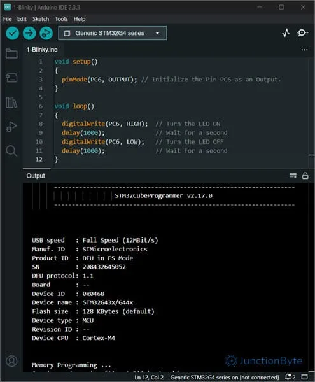Click Ln 12, Col 2 status entry
Viewport: 315px width, 382px height.
[x=149, y=377]
